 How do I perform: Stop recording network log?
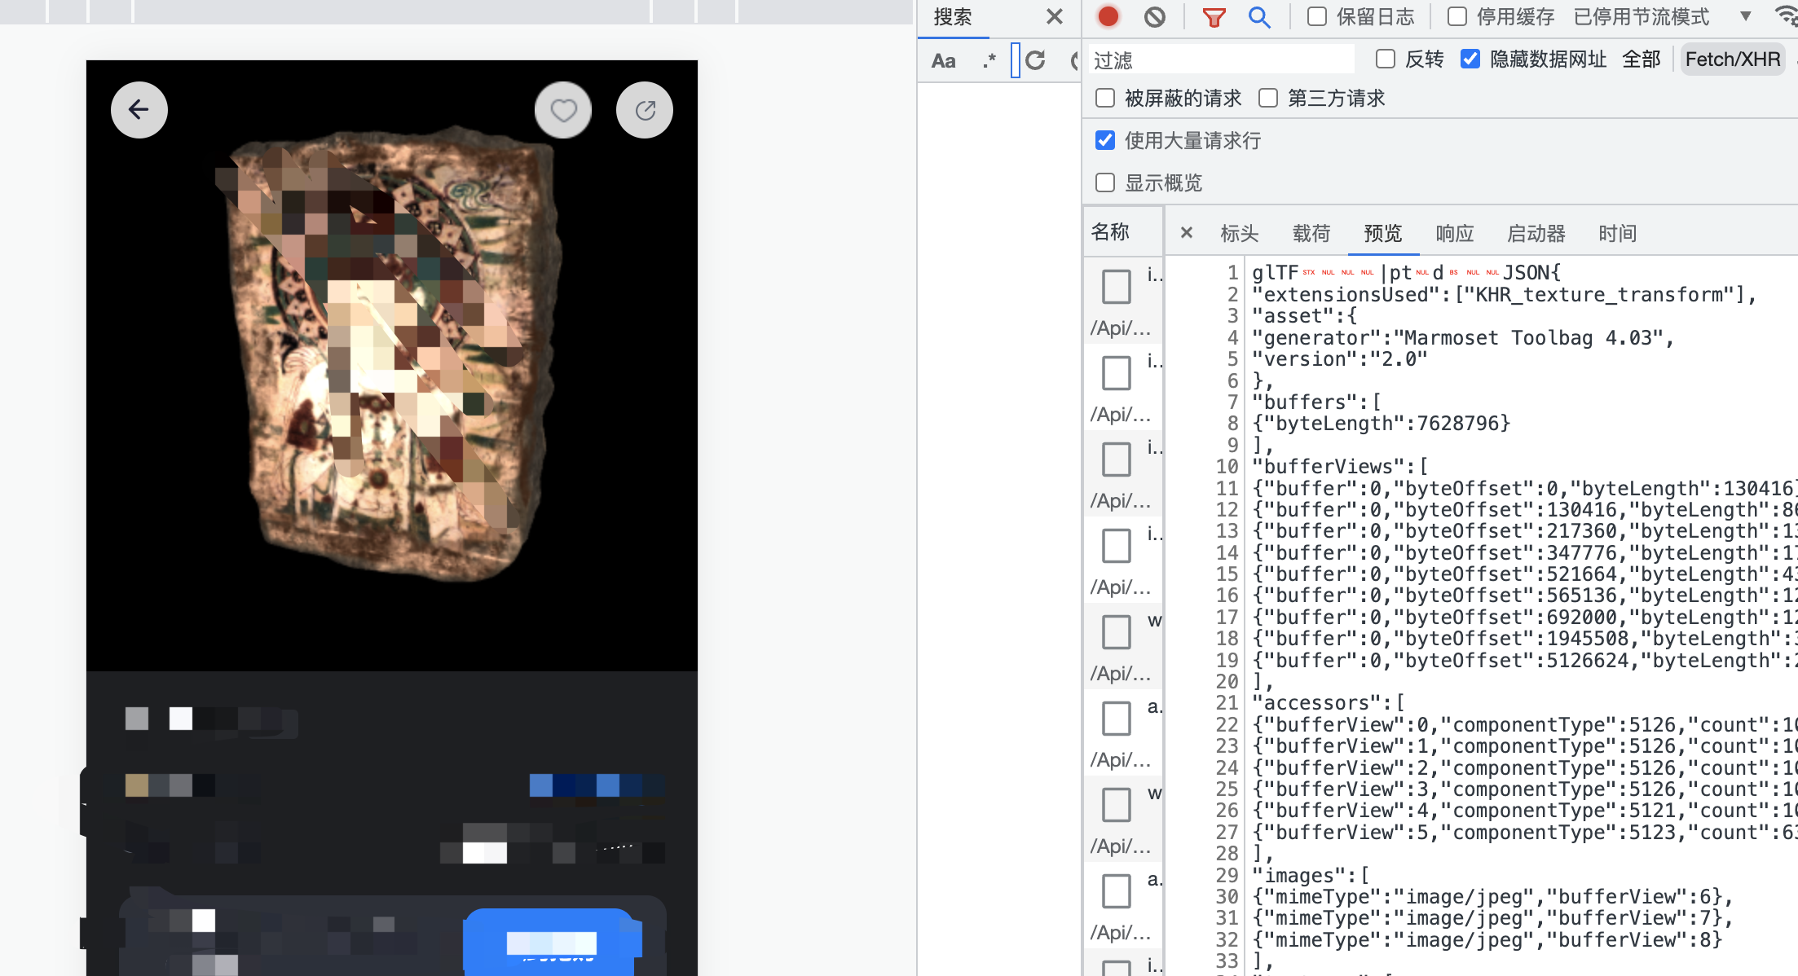pos(1108,16)
